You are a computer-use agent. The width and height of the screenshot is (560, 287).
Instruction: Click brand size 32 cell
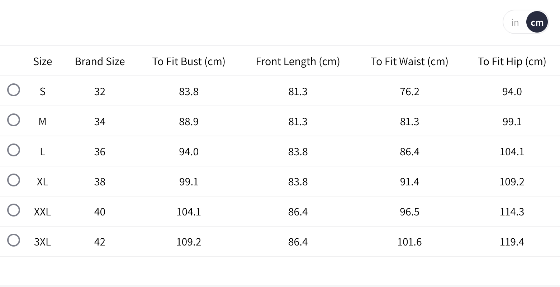[100, 92]
